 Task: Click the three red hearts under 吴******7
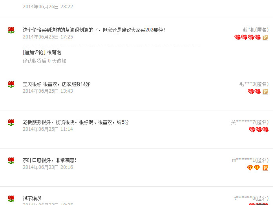pos(259,130)
